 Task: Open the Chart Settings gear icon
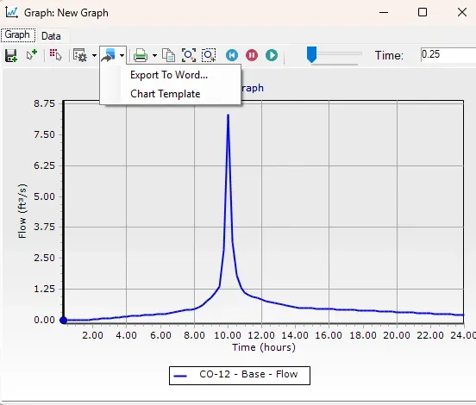pyautogui.click(x=80, y=55)
